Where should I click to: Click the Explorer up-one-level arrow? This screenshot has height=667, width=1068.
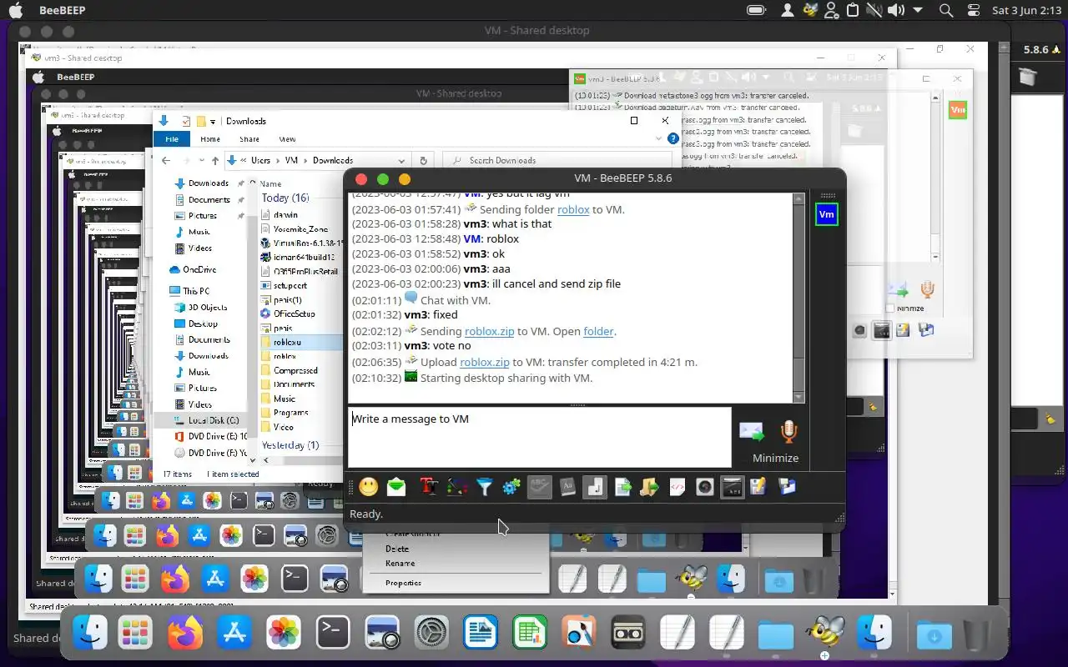tap(215, 160)
